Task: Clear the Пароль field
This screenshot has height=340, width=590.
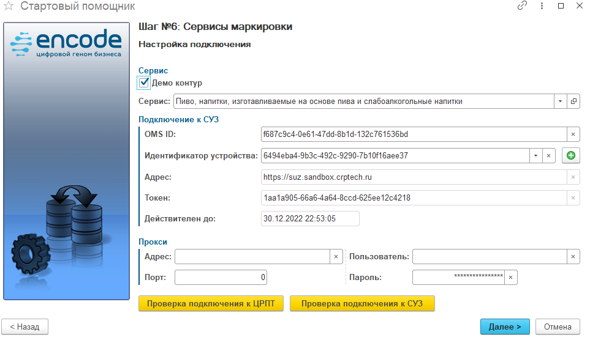Action: tap(511, 278)
